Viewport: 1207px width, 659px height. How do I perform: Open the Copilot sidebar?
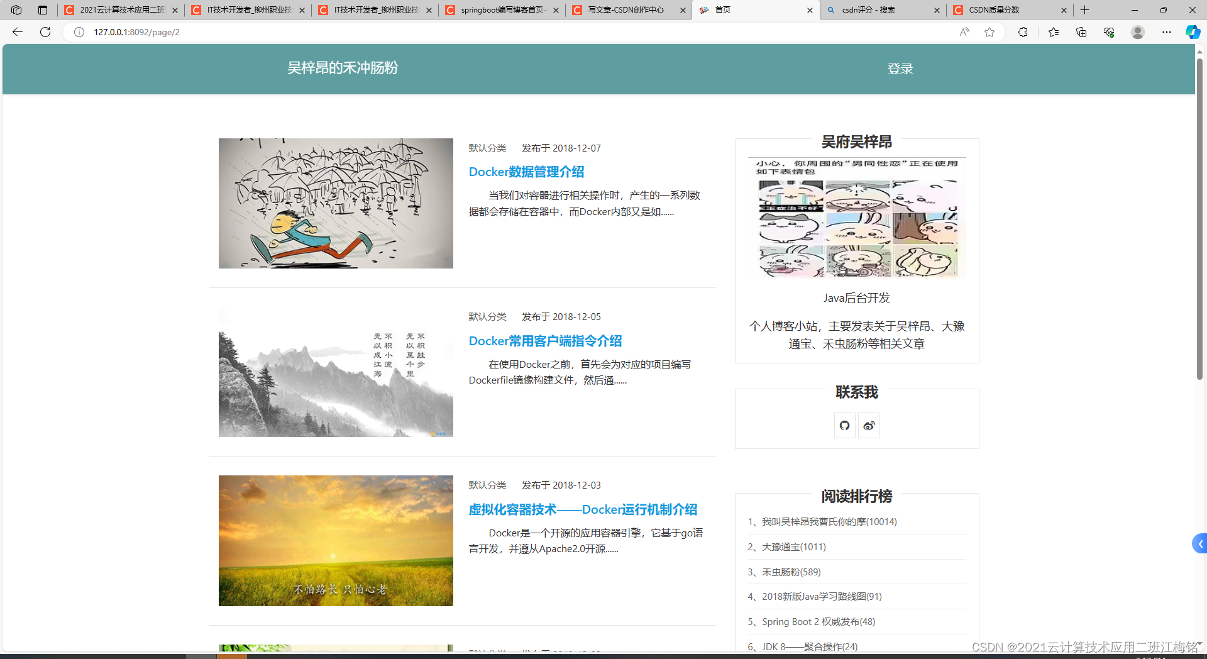click(1193, 32)
